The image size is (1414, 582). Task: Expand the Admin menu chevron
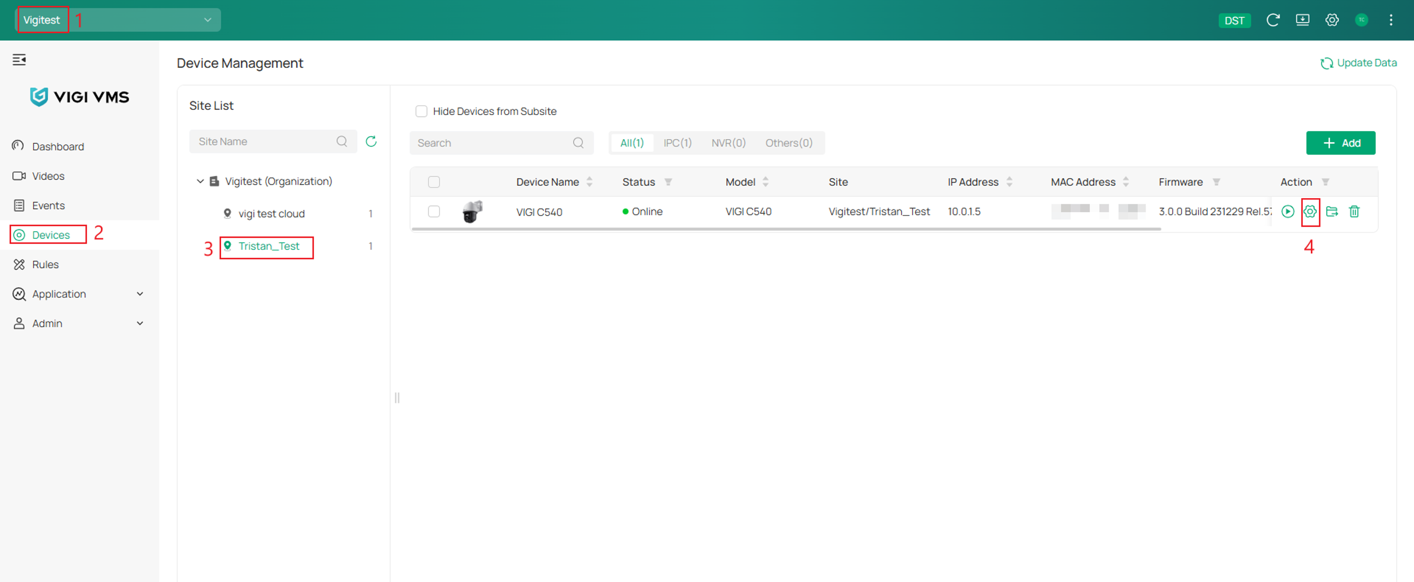(140, 324)
